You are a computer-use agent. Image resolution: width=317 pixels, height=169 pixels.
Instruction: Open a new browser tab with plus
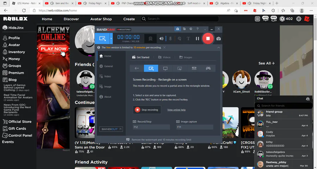[277, 3]
